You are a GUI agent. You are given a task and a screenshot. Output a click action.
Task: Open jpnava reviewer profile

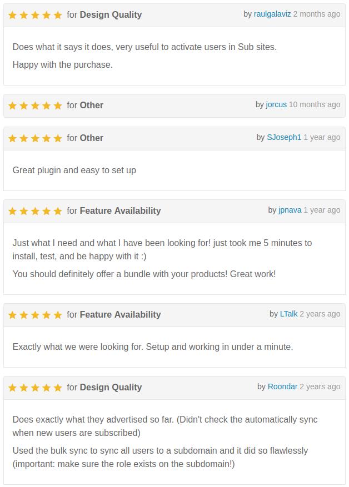point(290,210)
